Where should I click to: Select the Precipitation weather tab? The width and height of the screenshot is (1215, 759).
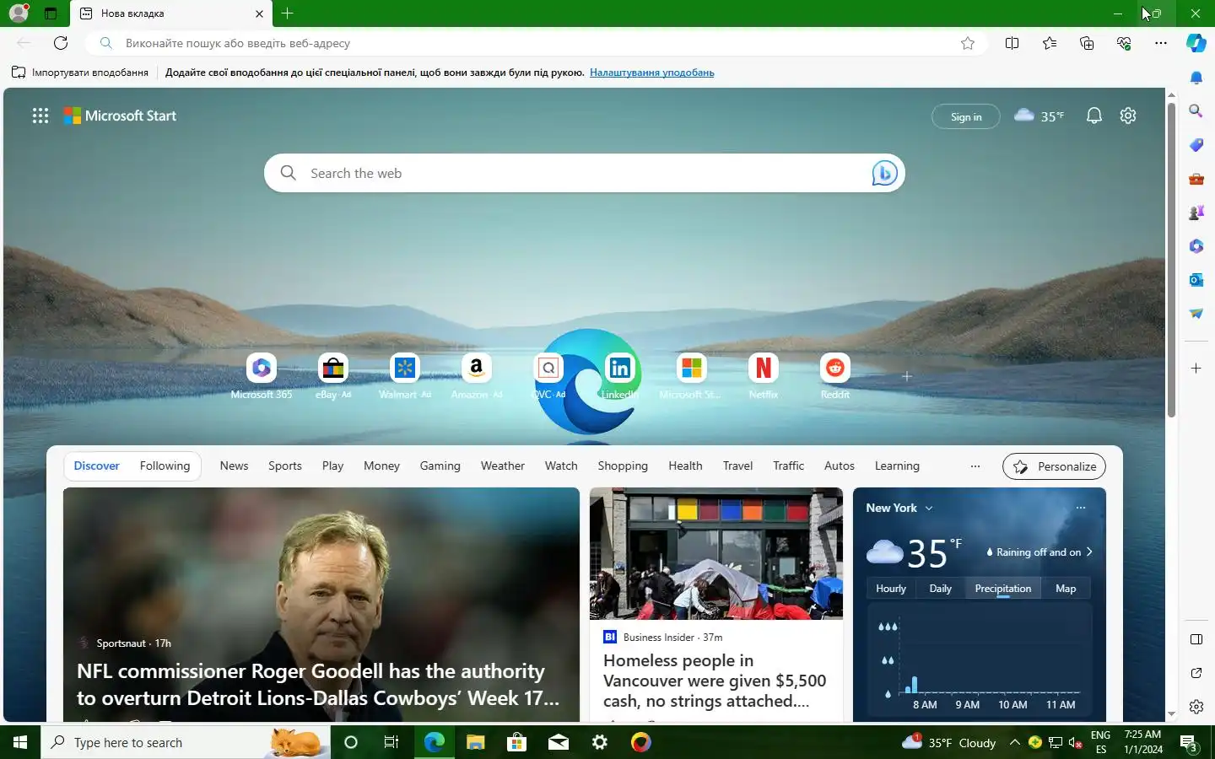point(1003,589)
